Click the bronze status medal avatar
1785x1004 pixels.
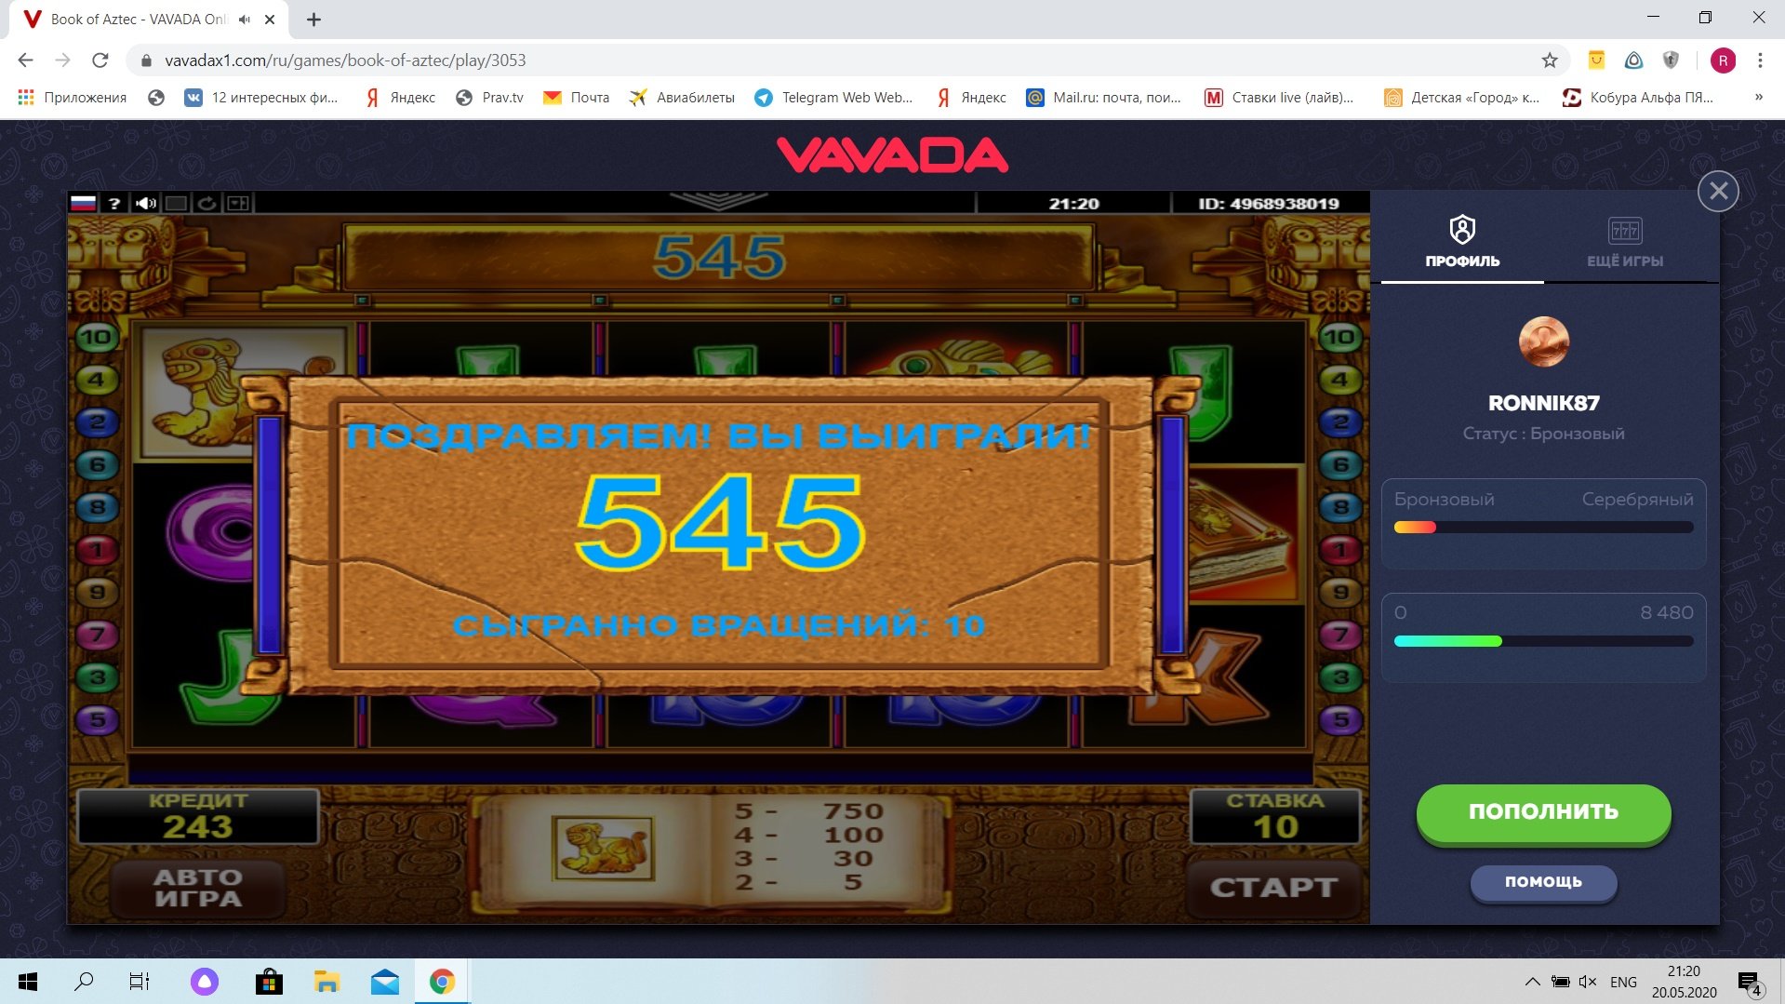(x=1544, y=342)
